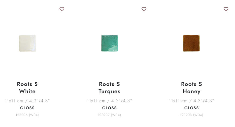Click the word Honey in the right product name

point(191,92)
